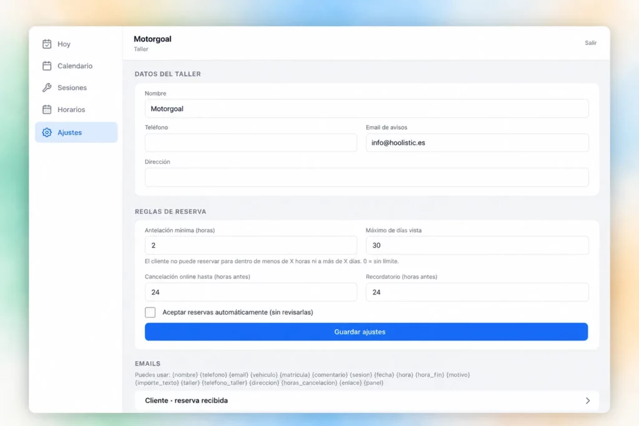Click the Motorgoal title in header

click(152, 39)
